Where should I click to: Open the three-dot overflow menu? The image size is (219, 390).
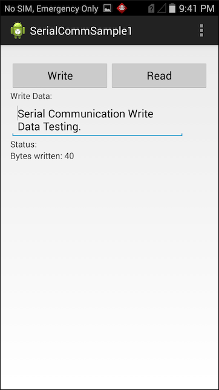pos(201,30)
